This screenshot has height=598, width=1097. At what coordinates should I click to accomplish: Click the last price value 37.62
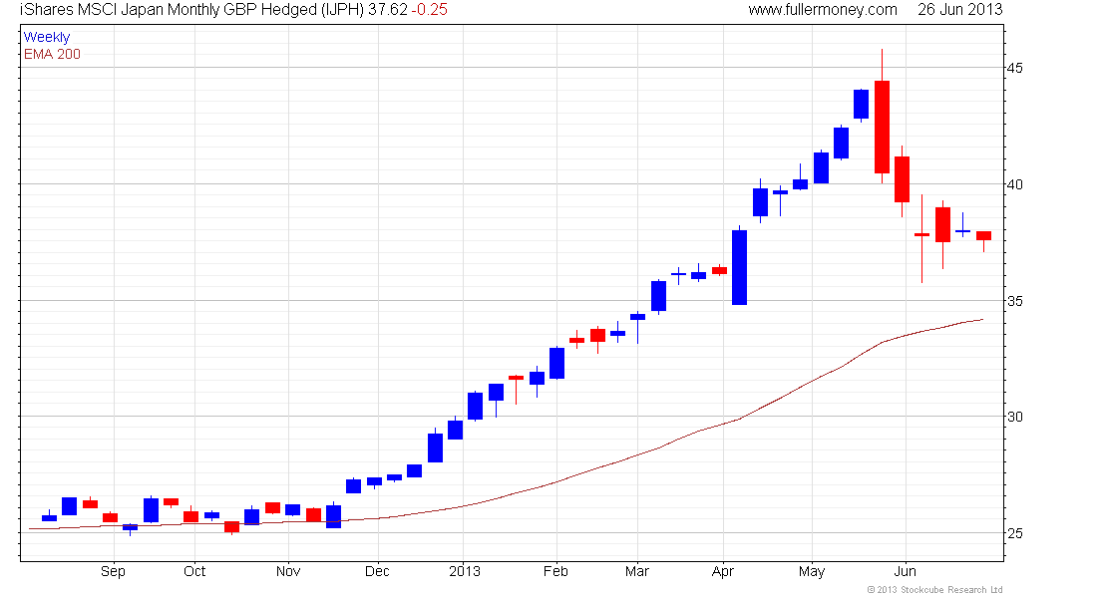pyautogui.click(x=388, y=10)
